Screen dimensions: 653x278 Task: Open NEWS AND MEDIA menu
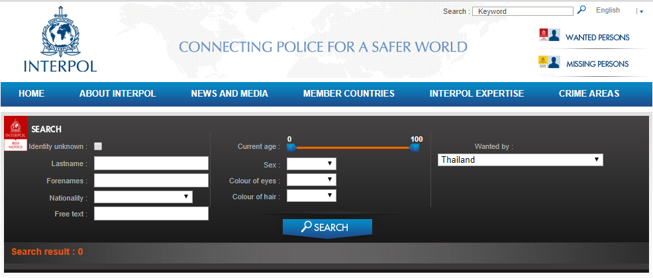229,93
